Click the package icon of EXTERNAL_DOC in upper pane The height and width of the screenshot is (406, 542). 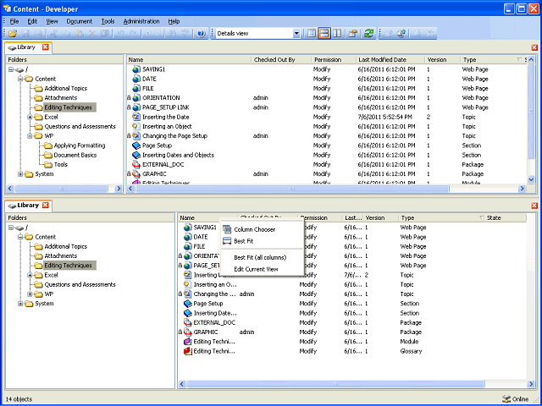tap(136, 164)
